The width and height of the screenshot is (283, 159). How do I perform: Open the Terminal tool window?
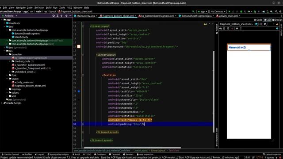click(114, 154)
